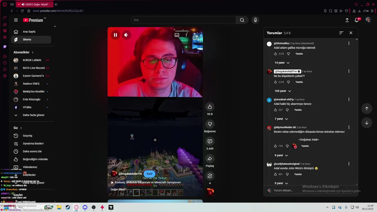
Task: Expand the Siz section chevron
Action: (x=21, y=128)
